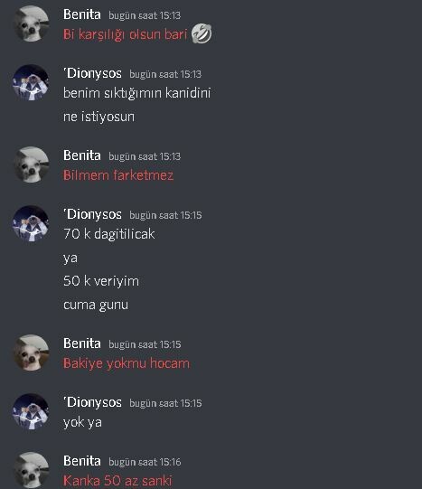Click the laughing emoji after 'olsun bari'
The height and width of the screenshot is (489, 422).
point(202,33)
